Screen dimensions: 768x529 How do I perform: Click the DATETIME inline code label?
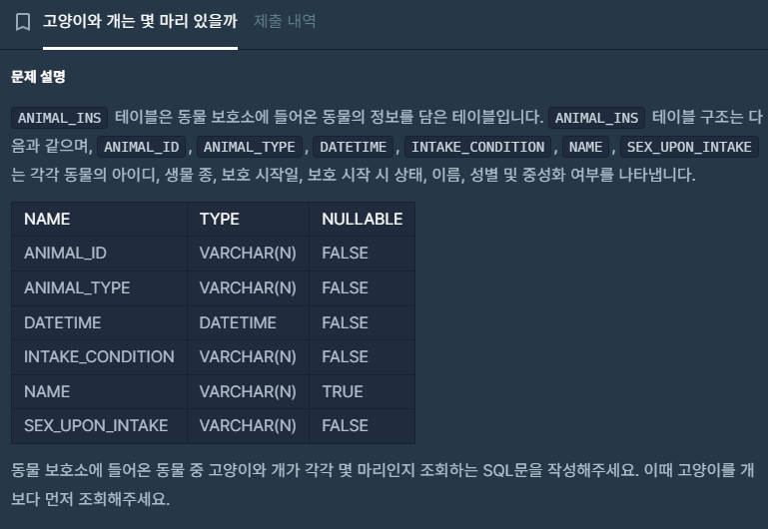[x=354, y=147]
